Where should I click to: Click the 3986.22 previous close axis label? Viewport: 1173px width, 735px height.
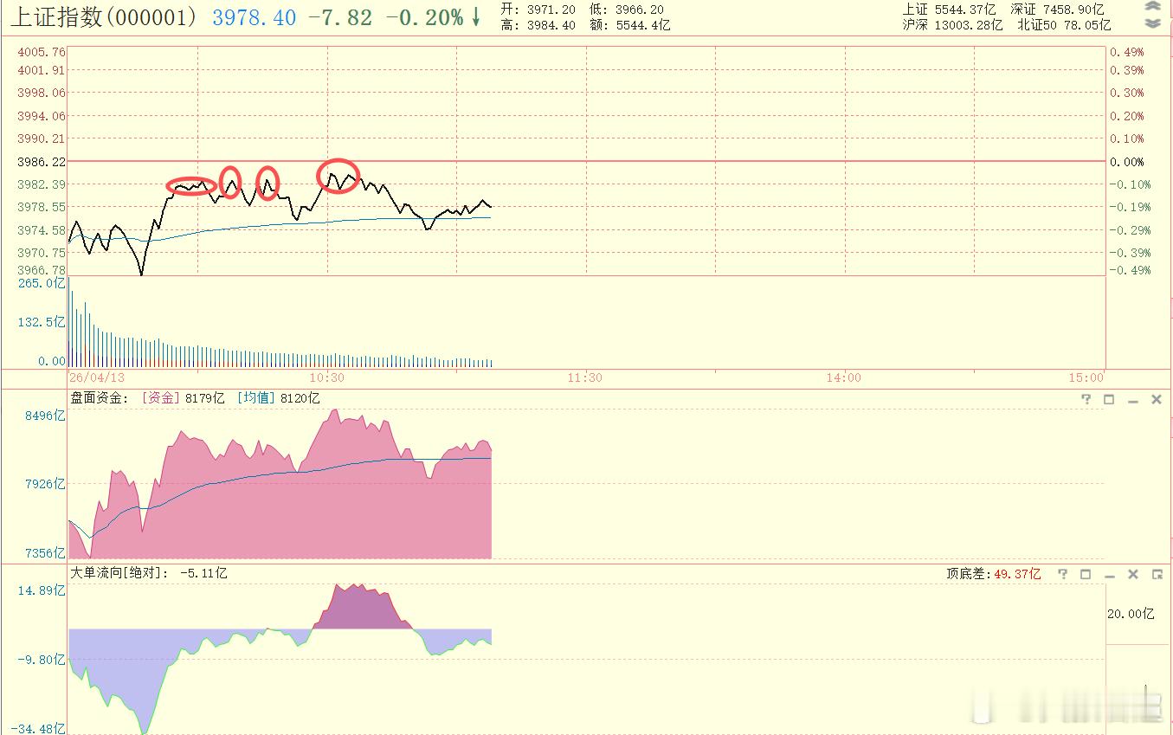pos(41,162)
